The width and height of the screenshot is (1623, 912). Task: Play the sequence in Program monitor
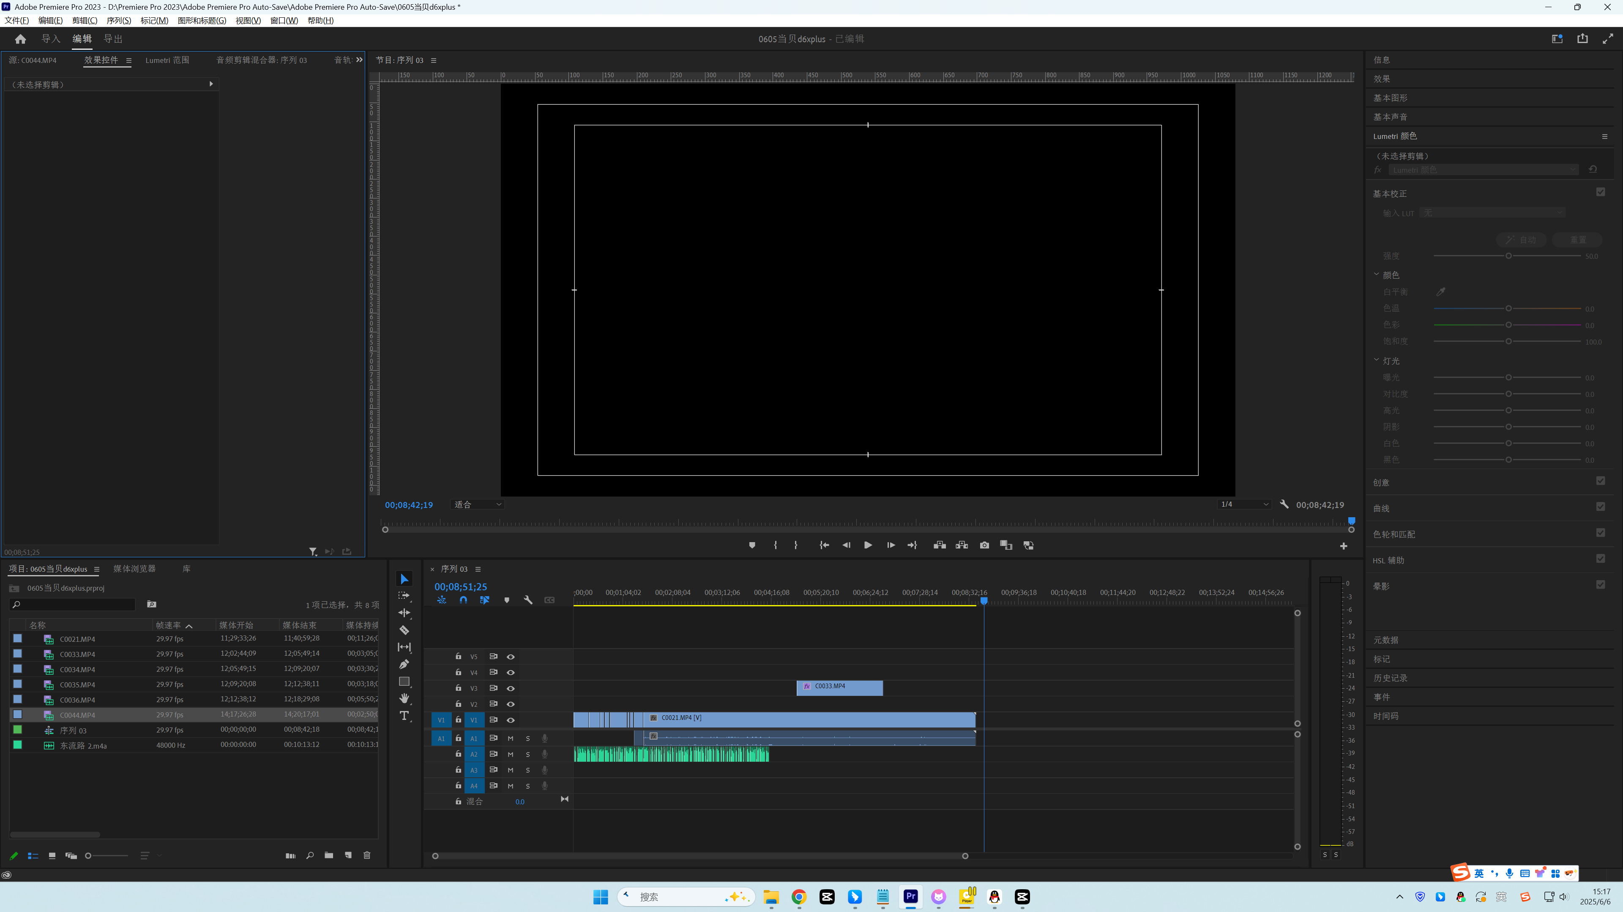click(x=868, y=545)
